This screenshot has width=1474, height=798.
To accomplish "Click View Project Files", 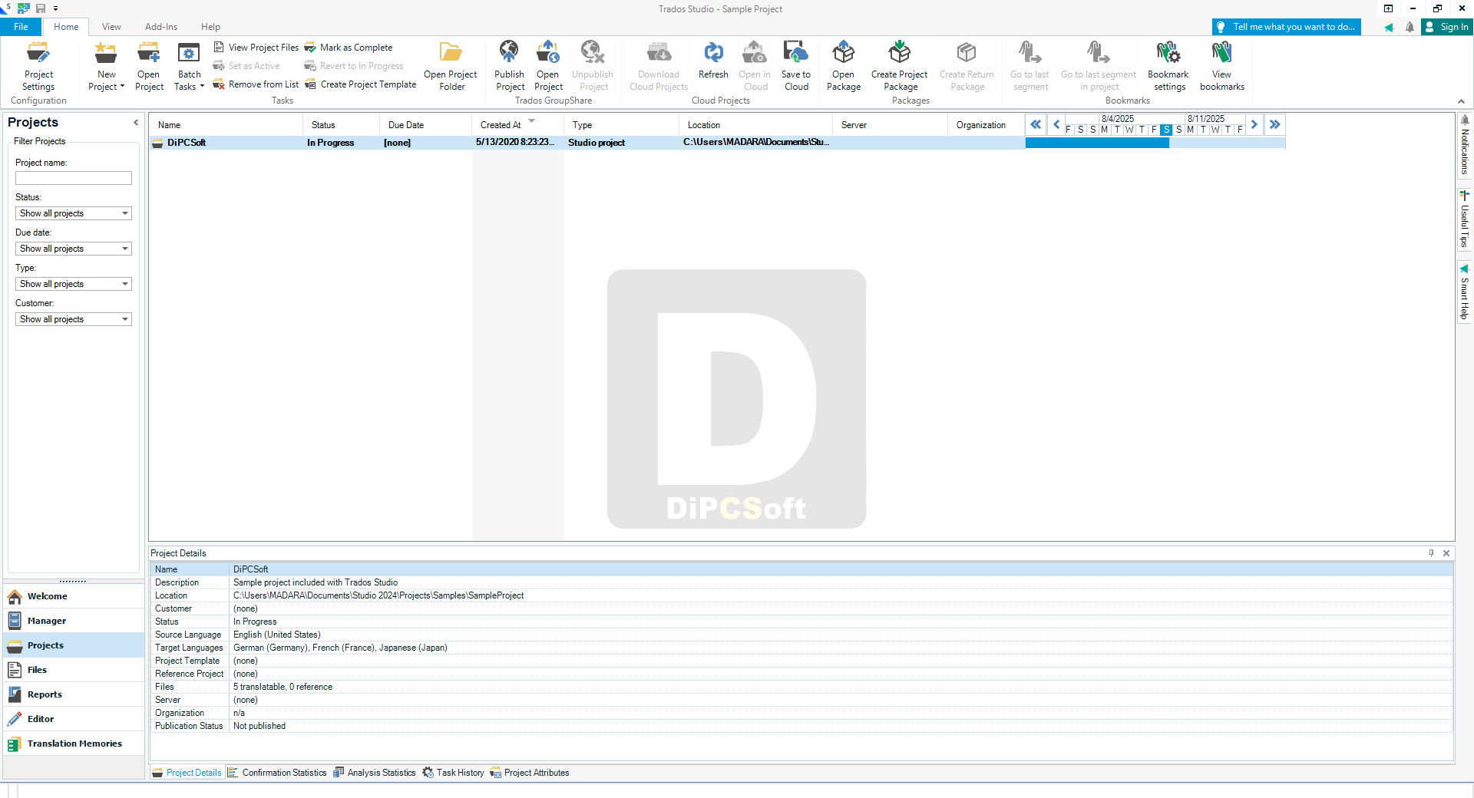I will [x=256, y=48].
